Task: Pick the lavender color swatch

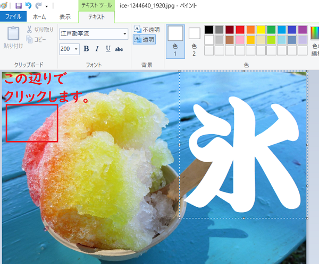Action: pyautogui.click(x=303, y=40)
